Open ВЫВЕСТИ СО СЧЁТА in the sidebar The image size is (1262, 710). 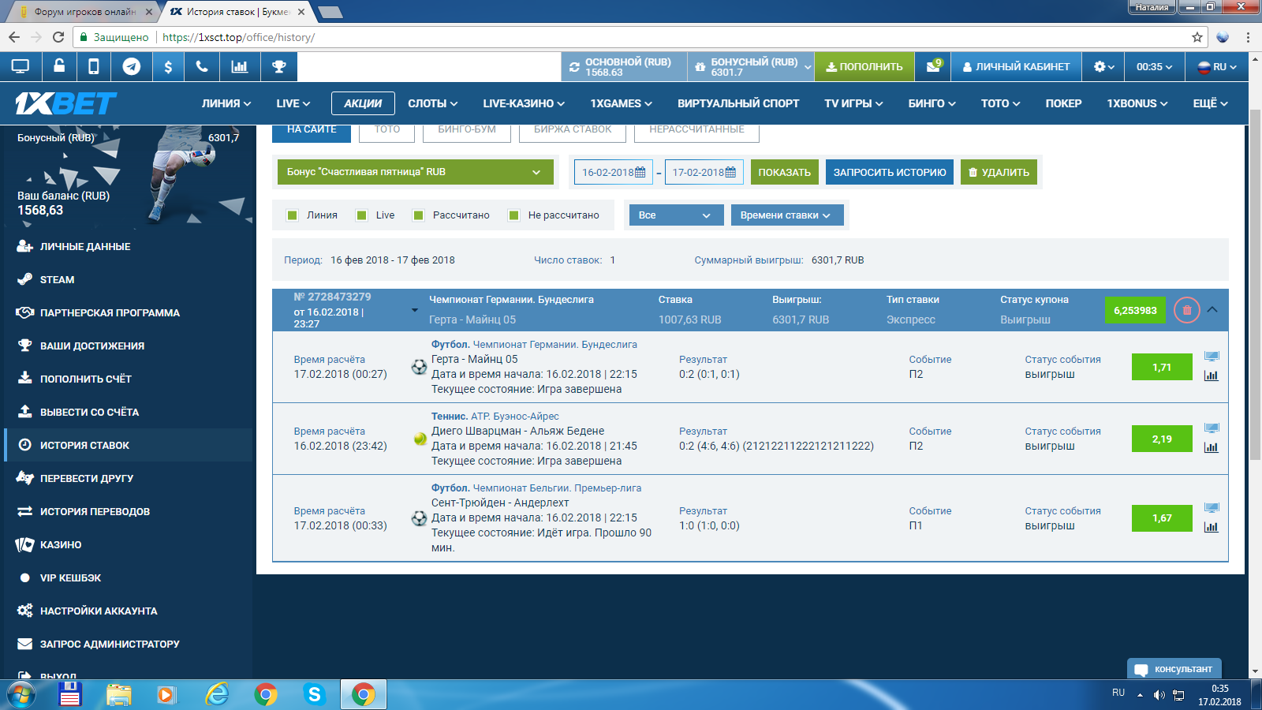click(129, 412)
